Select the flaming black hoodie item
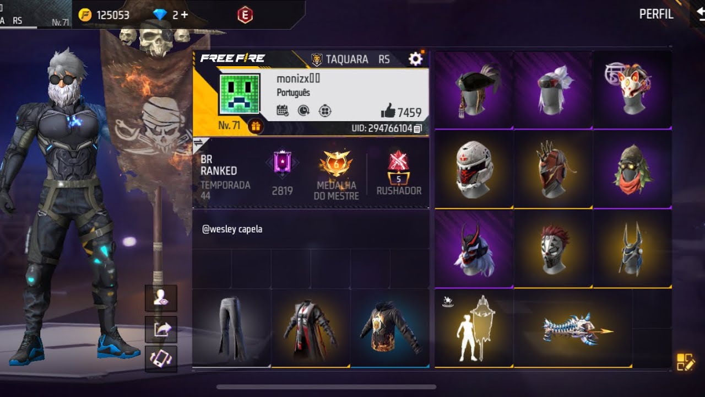Viewport: 705px width, 397px height. [x=390, y=328]
